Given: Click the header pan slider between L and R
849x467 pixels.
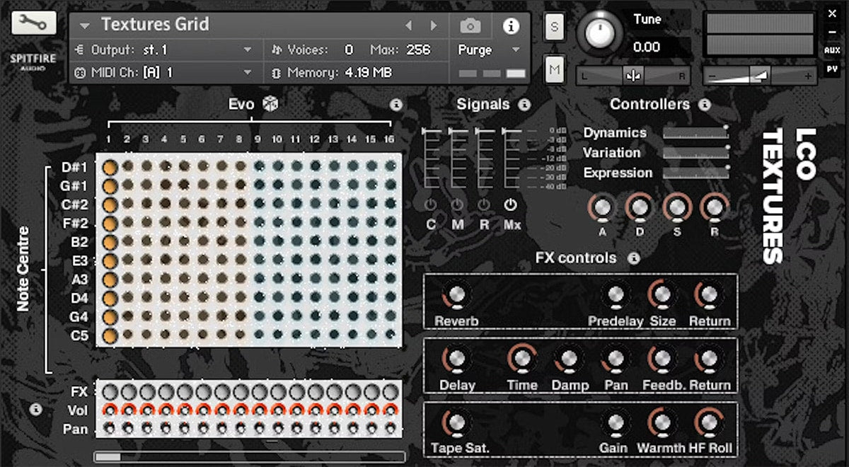Looking at the screenshot, I should (x=633, y=75).
